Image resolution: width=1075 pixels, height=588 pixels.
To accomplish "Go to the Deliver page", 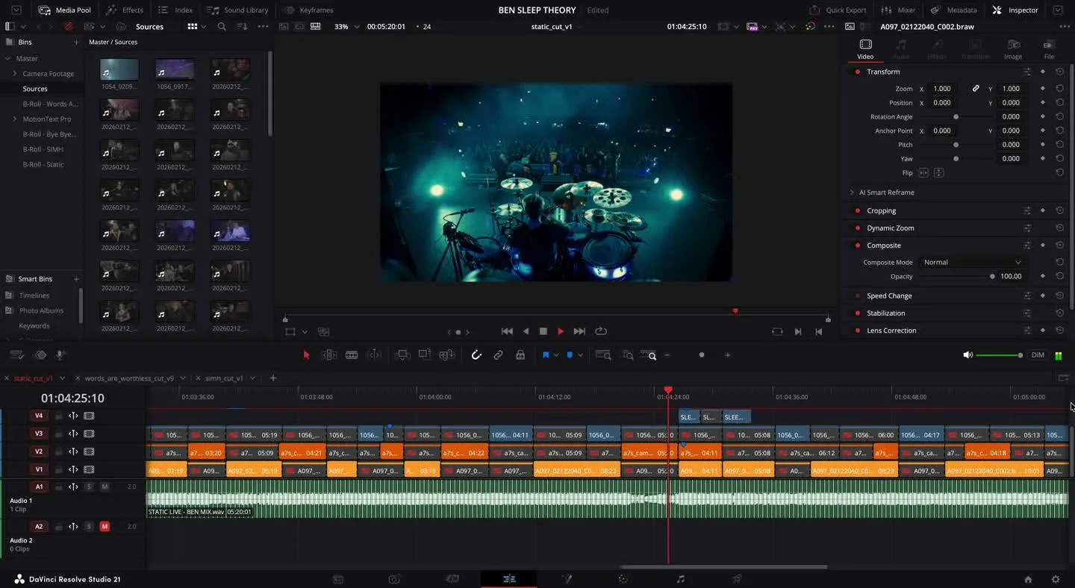I will [x=737, y=579].
